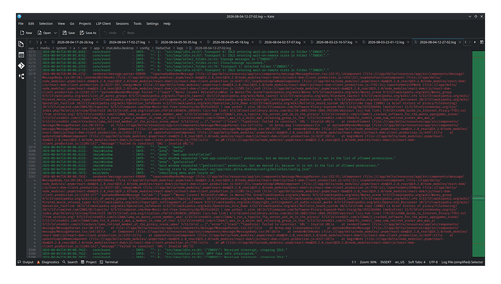501x284 pixels.
Task: Open the Projects menu
Action: (x=85, y=24)
